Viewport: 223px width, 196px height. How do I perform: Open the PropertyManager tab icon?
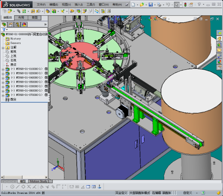[x=11, y=25]
